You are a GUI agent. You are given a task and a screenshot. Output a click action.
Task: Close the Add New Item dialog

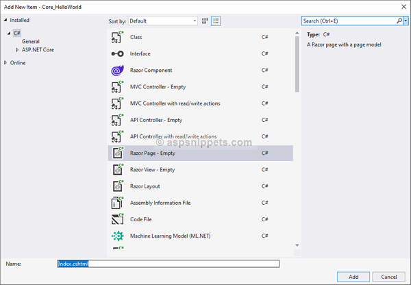pos(403,7)
